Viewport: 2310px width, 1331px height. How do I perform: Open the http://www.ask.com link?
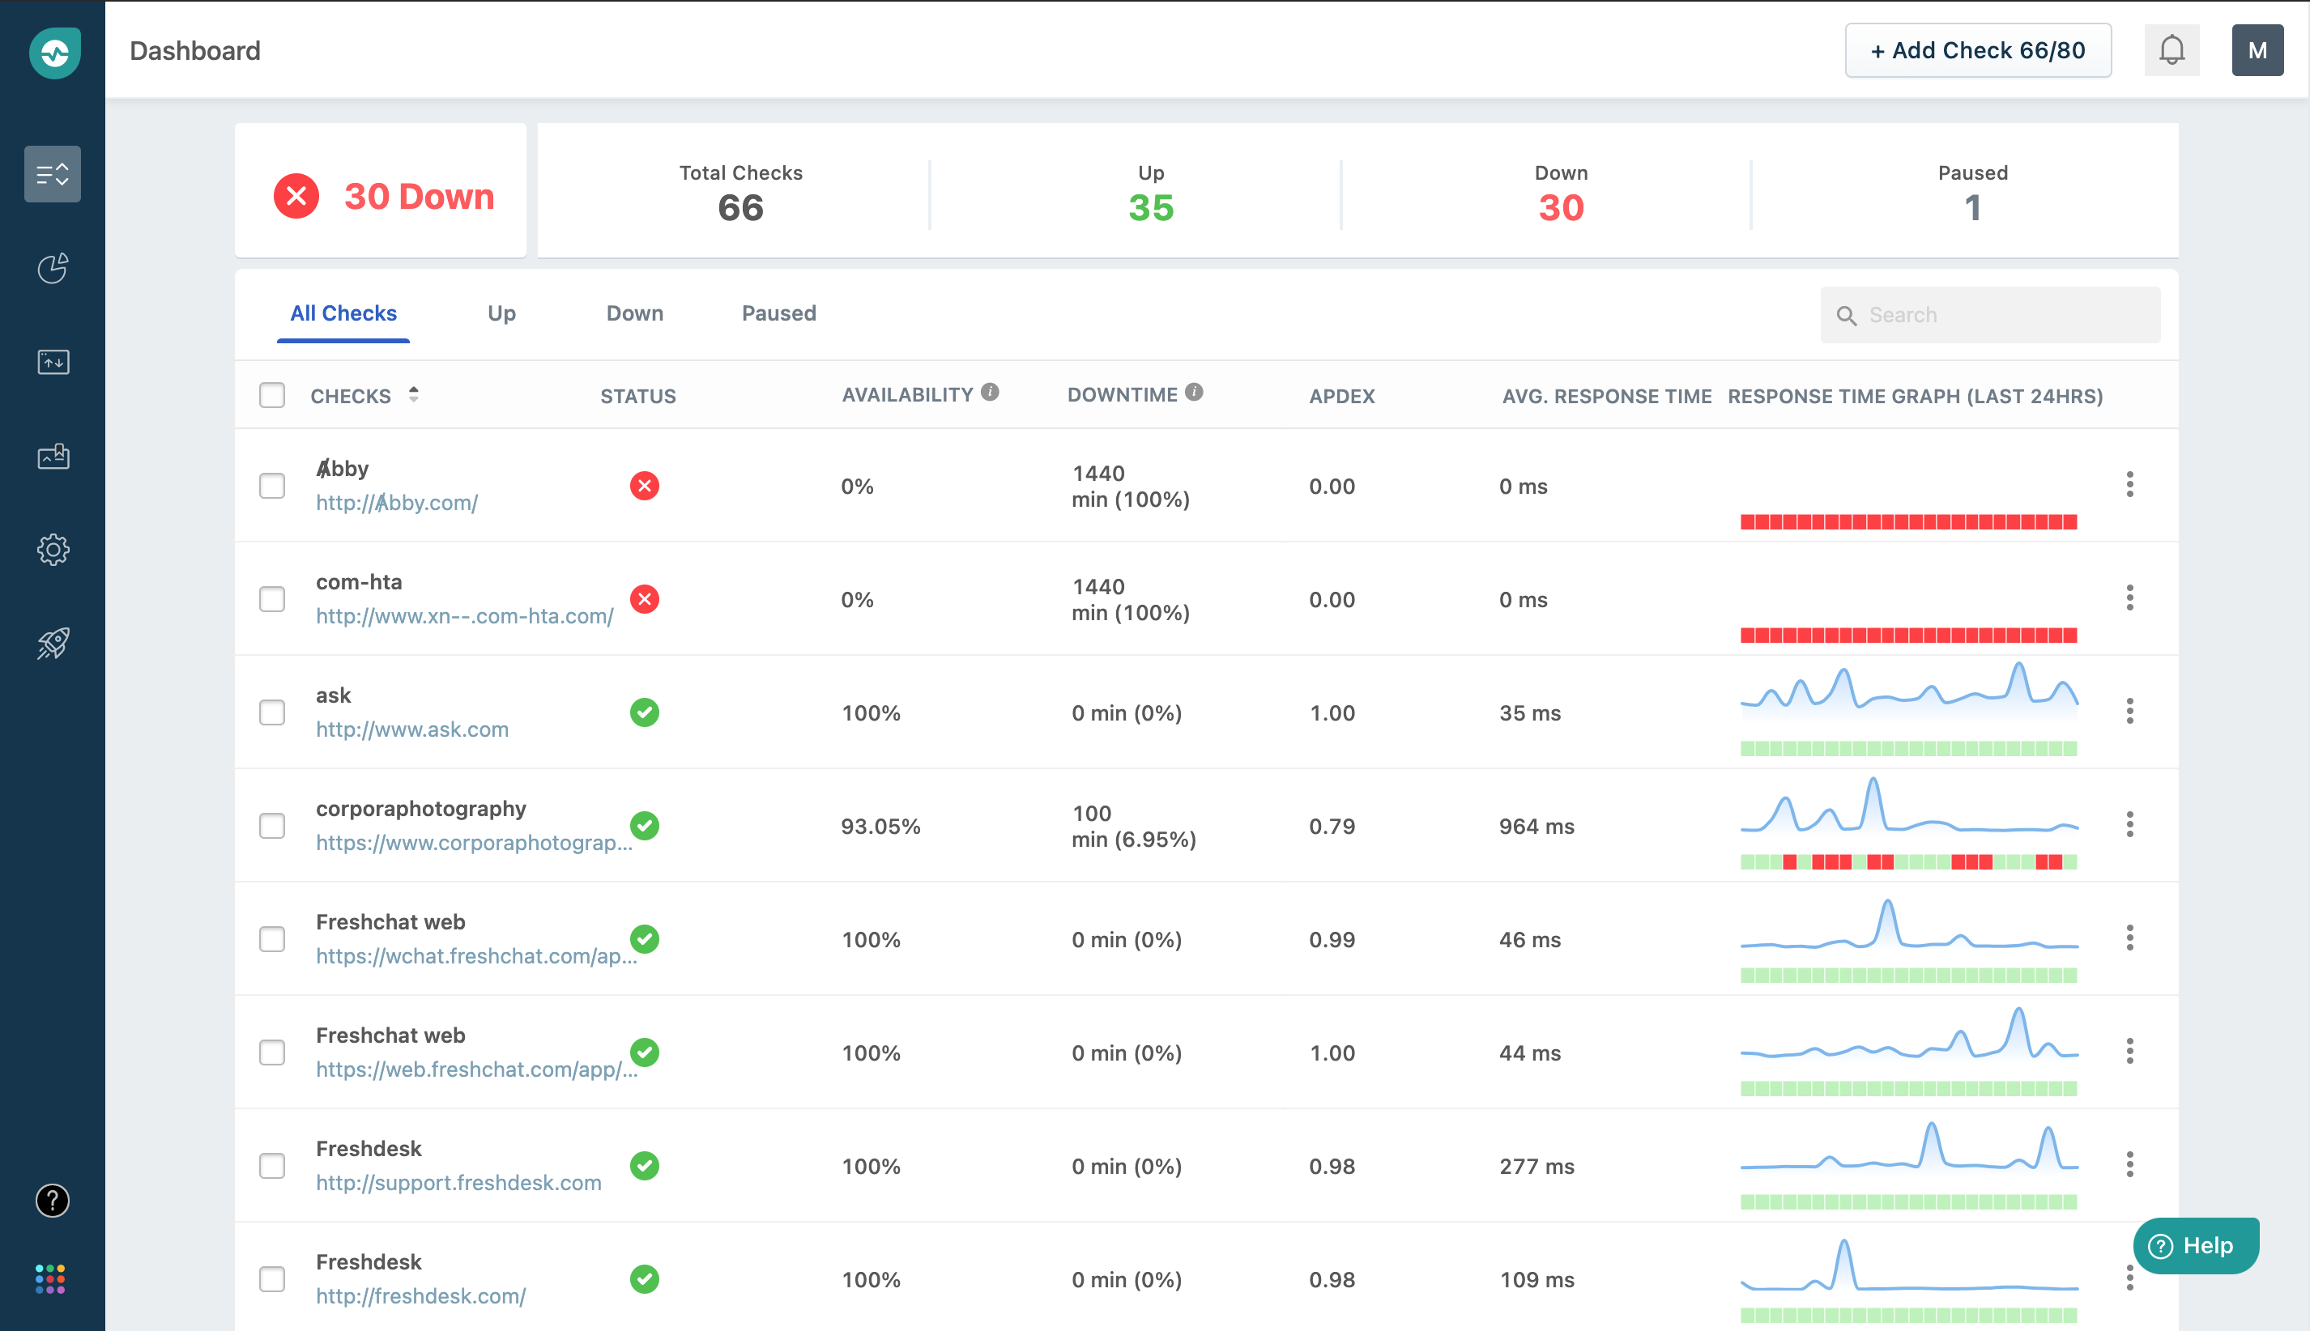pos(411,729)
